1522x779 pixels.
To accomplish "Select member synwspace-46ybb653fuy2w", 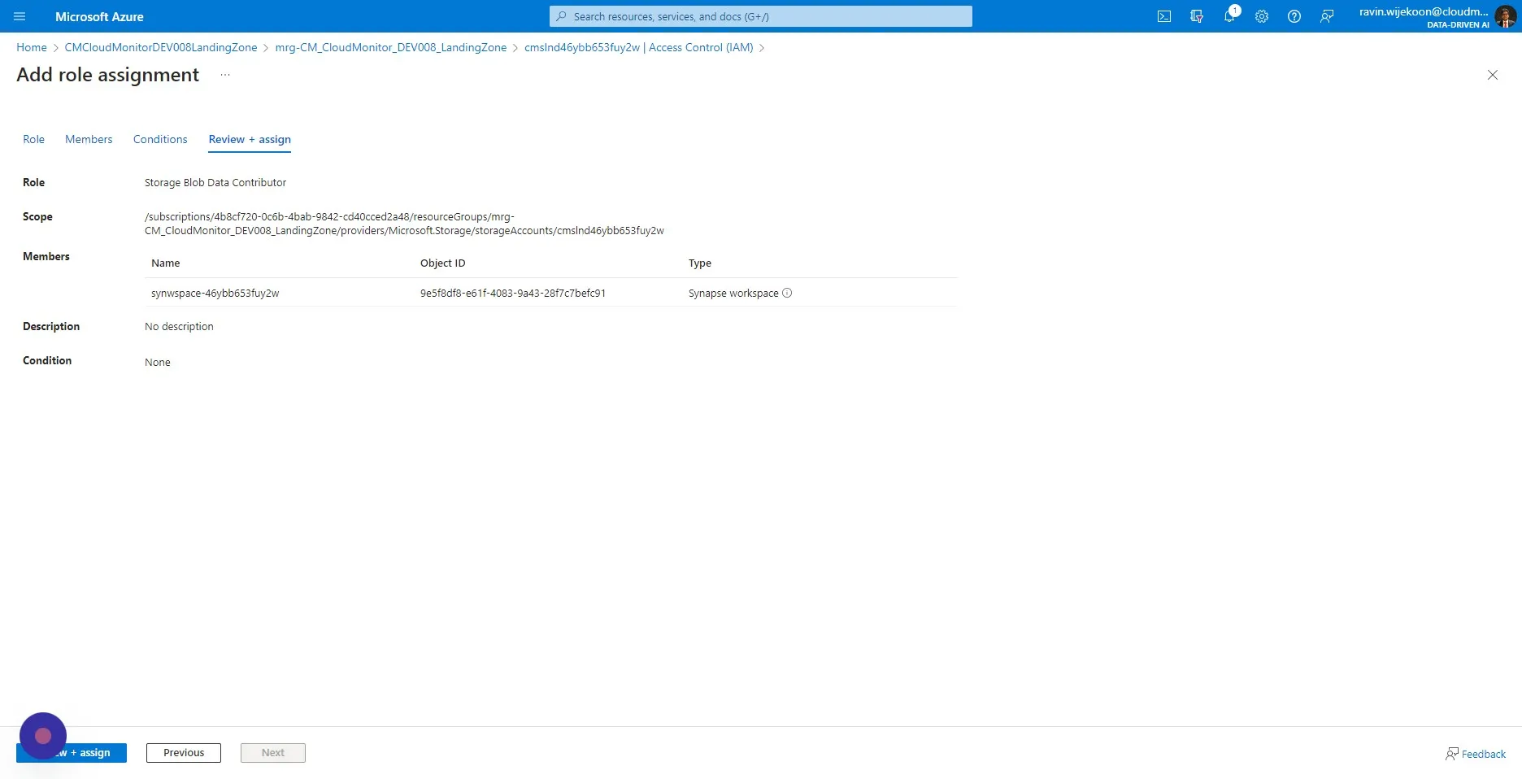I will 215,293.
